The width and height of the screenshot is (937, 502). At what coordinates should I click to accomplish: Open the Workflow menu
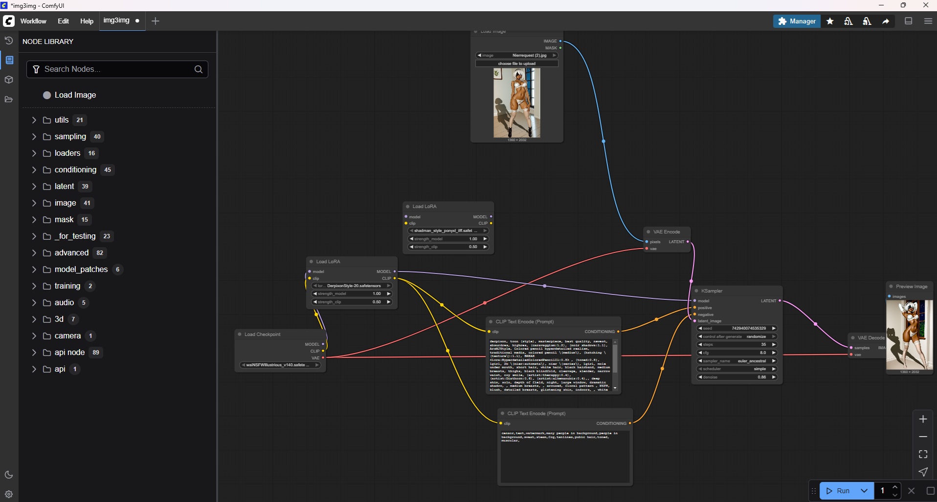tap(33, 21)
